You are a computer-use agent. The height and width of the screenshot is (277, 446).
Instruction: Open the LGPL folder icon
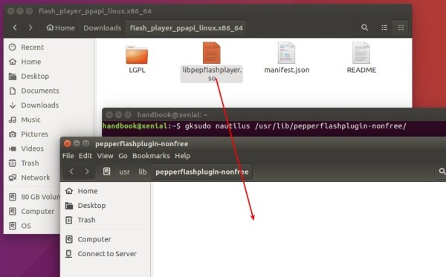(137, 54)
